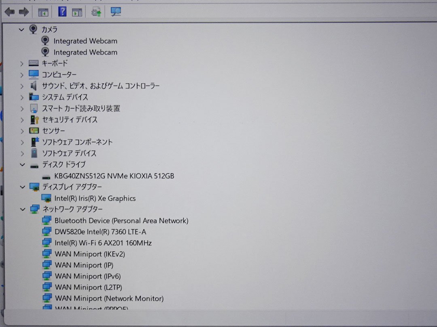Click the セキュリティ デバイス key icon
437x327 pixels.
coord(34,119)
